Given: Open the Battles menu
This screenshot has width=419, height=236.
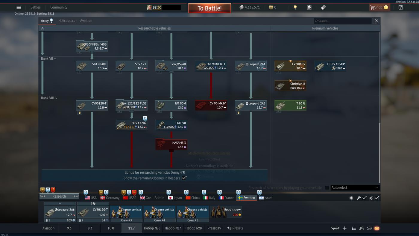Looking at the screenshot, I should [36, 7].
